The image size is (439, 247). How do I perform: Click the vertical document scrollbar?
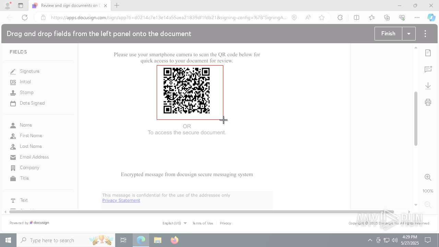click(x=416, y=118)
